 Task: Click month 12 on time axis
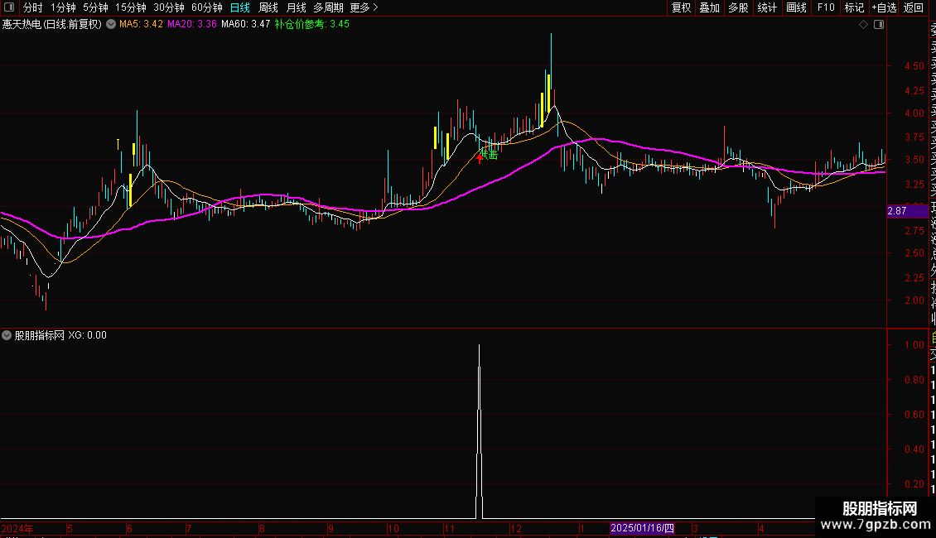(x=516, y=529)
